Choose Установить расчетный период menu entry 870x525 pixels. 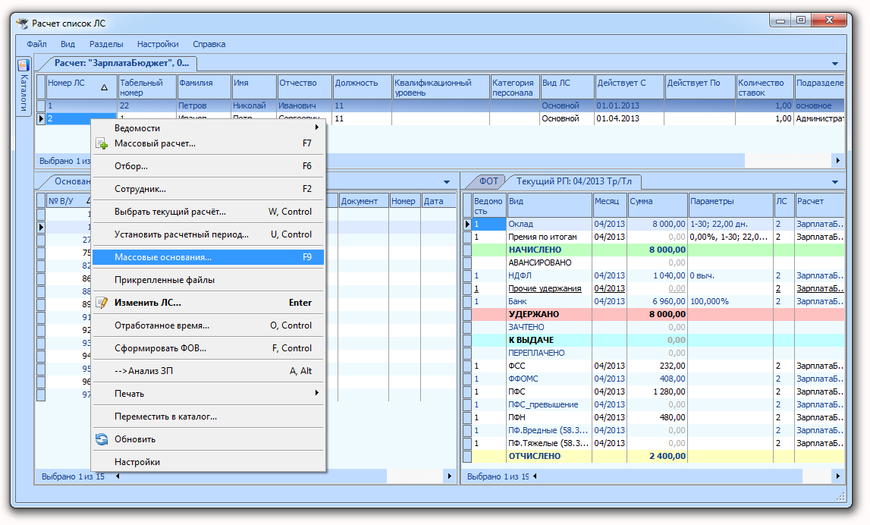click(x=208, y=234)
